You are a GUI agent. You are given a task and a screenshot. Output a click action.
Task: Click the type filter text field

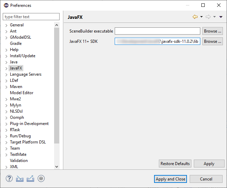click(x=31, y=17)
